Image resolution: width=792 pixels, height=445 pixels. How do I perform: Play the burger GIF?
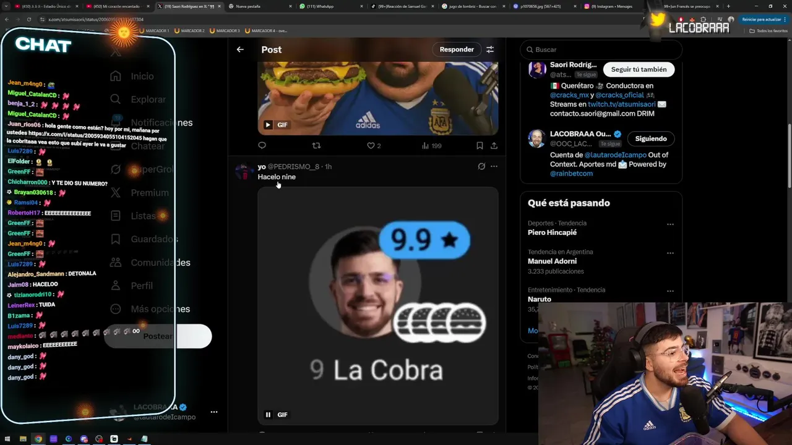pyautogui.click(x=268, y=125)
